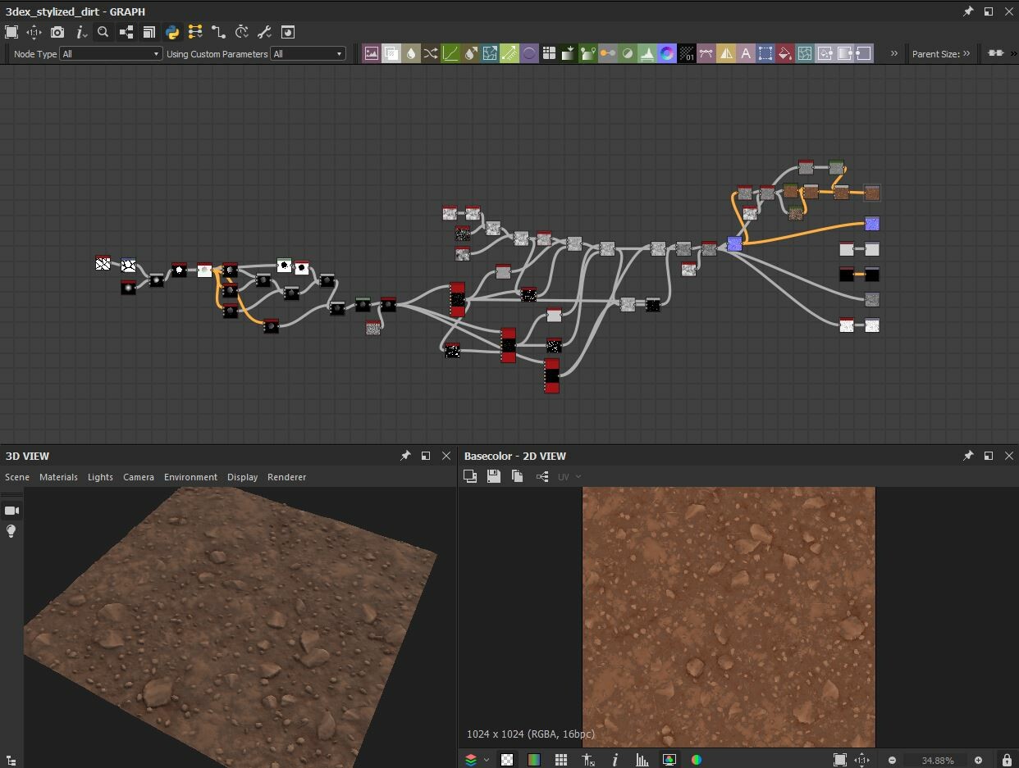Open the Environment menu in the 3D view
This screenshot has width=1019, height=768.
[190, 476]
